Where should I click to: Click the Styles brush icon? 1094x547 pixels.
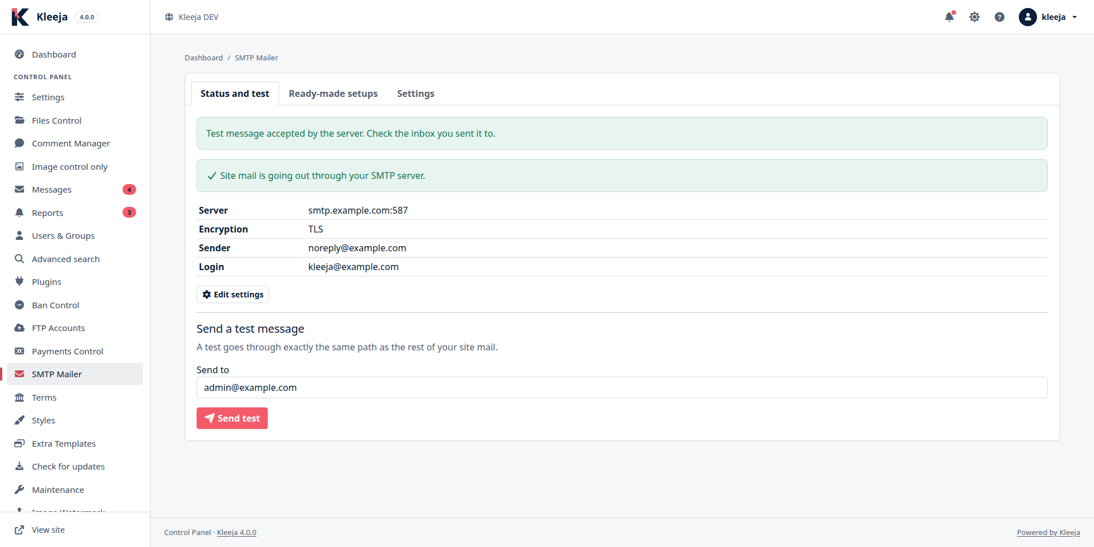click(x=19, y=420)
